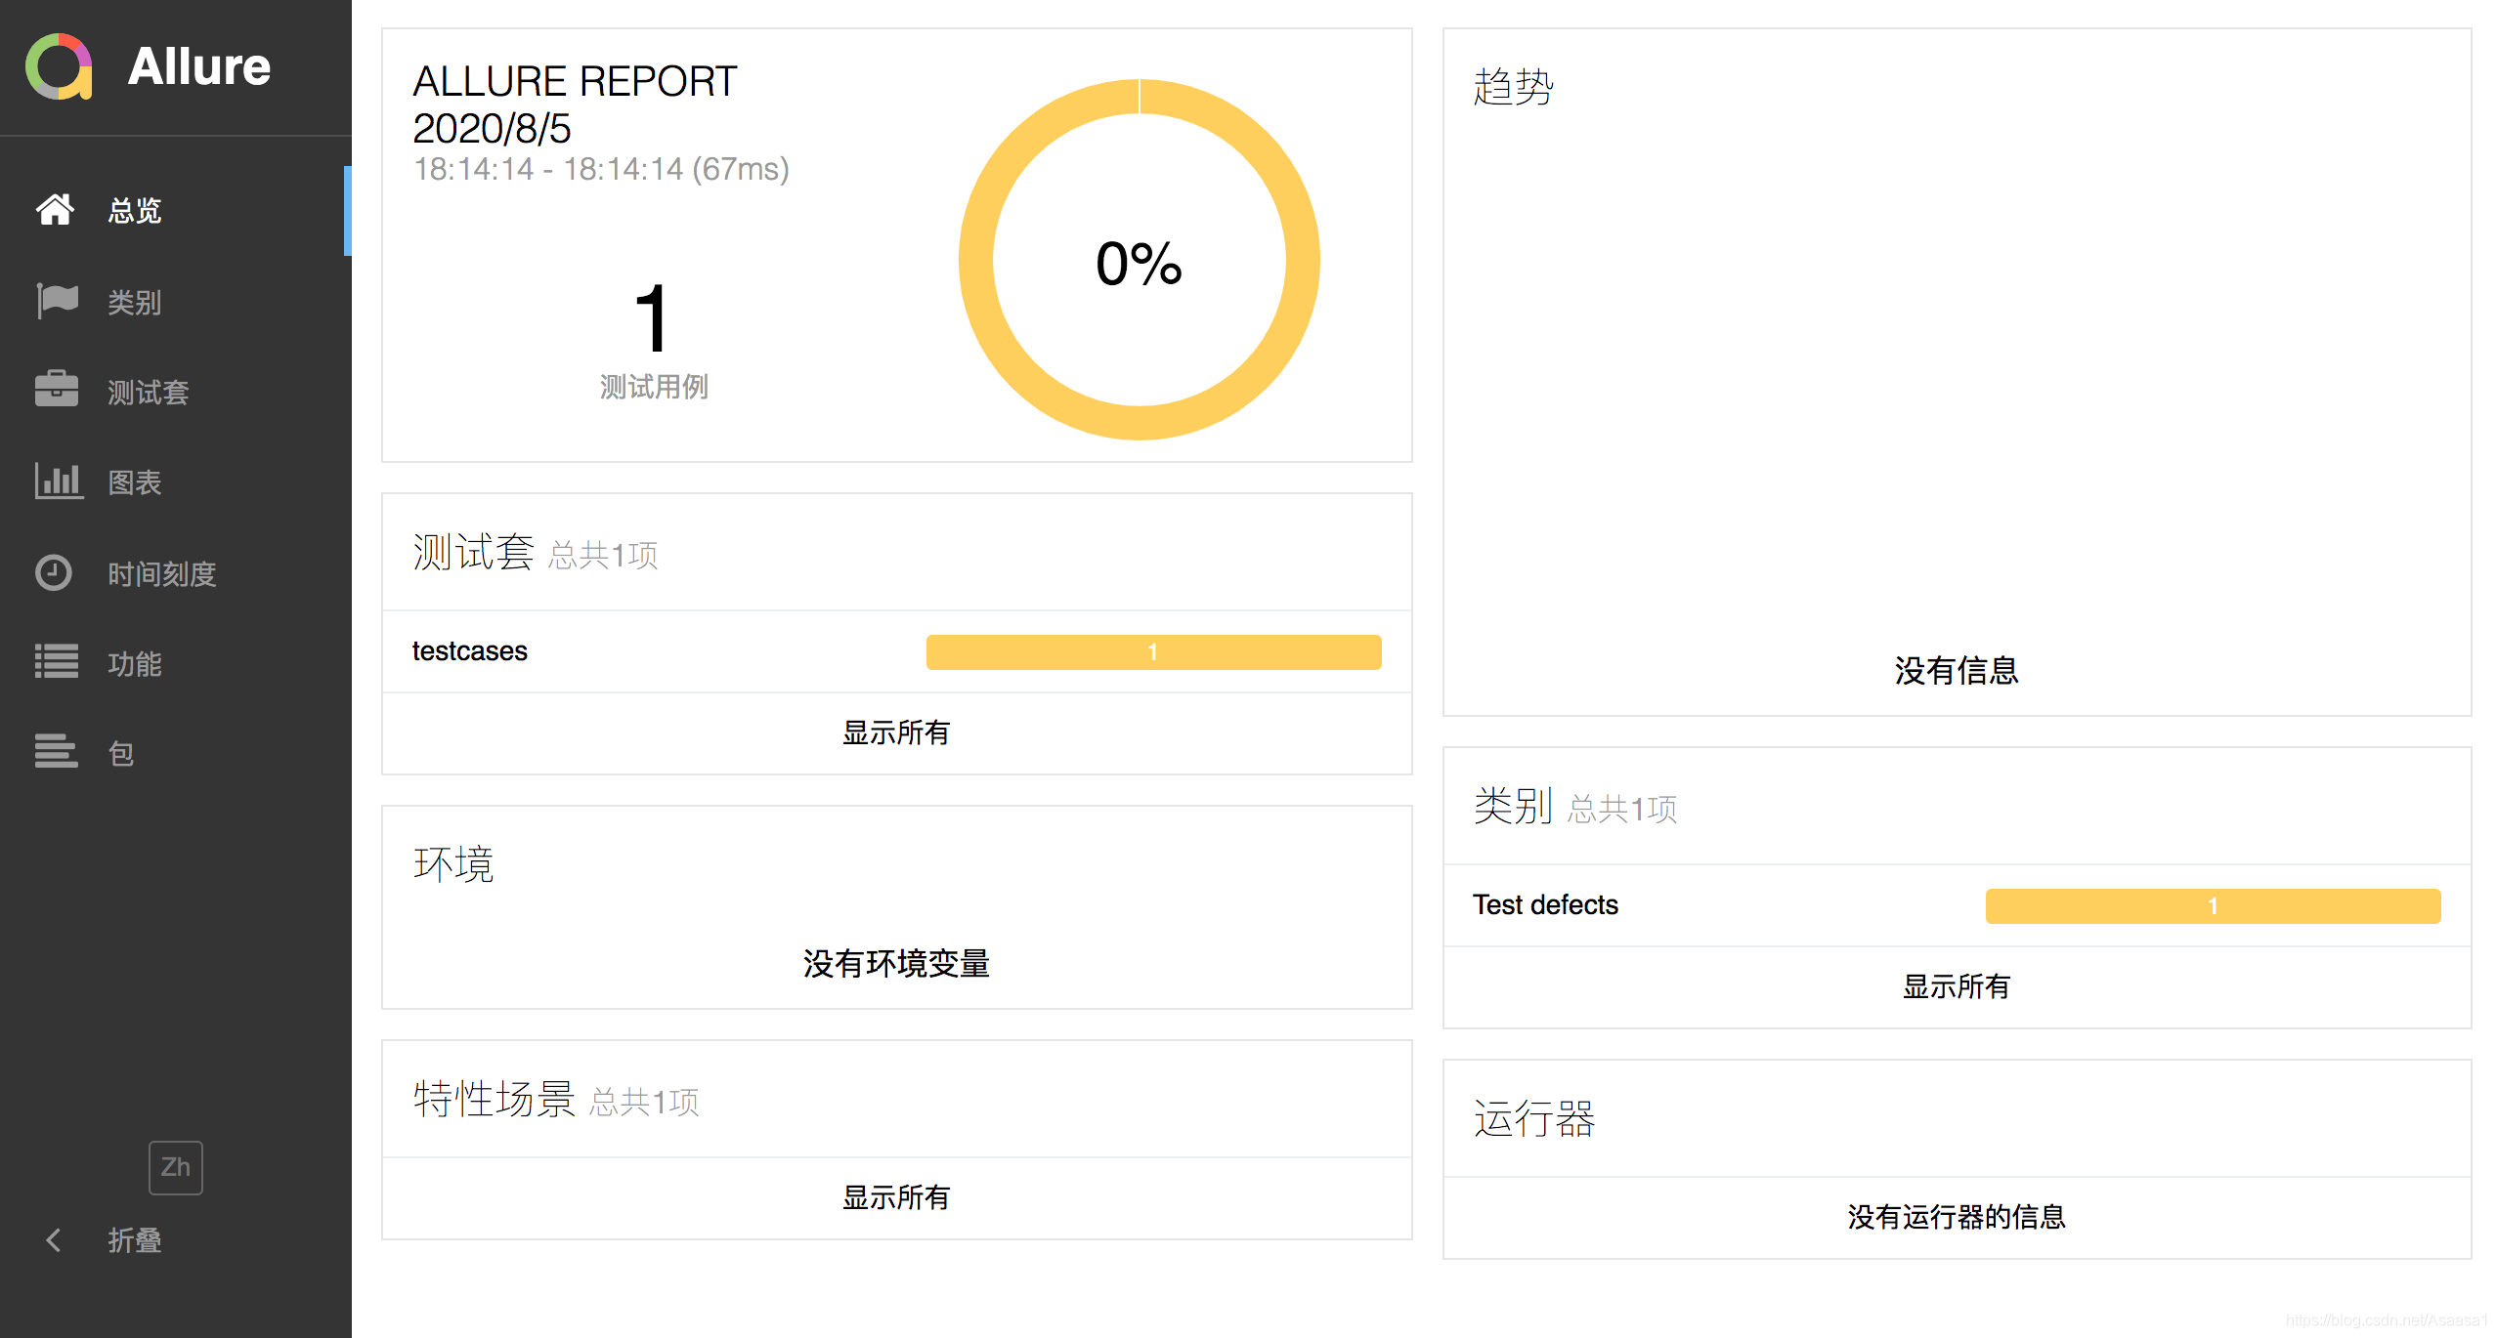Viewport: 2496px width, 1338px height.
Task: Click the briefcase icon for 测试套
Action: 57,390
